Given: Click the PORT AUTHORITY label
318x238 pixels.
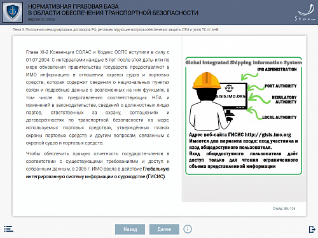Looking at the screenshot, I should [280, 86].
